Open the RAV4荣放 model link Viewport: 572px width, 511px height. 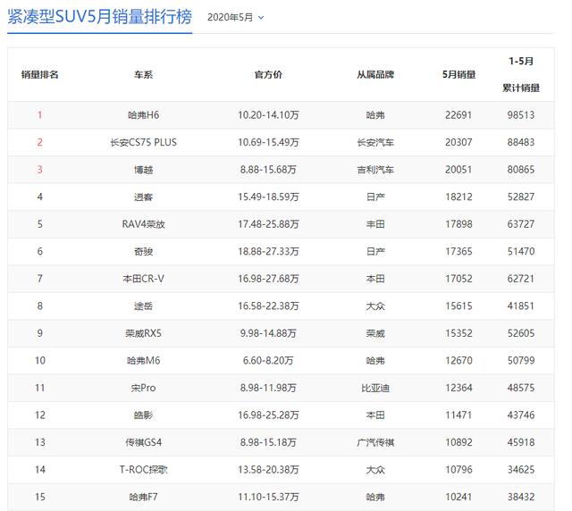(143, 224)
